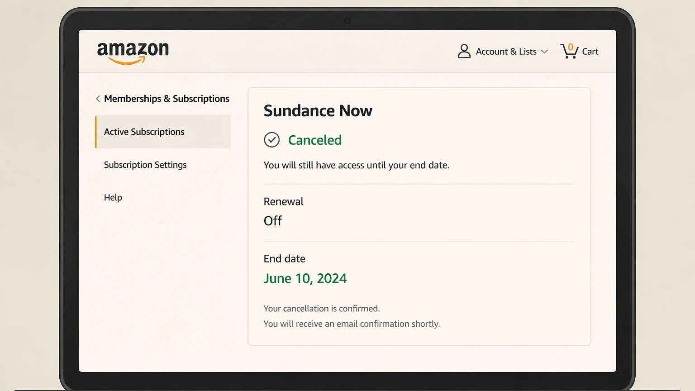
Task: Click 'Your cancellation is confirmed.' text
Action: [322, 309]
